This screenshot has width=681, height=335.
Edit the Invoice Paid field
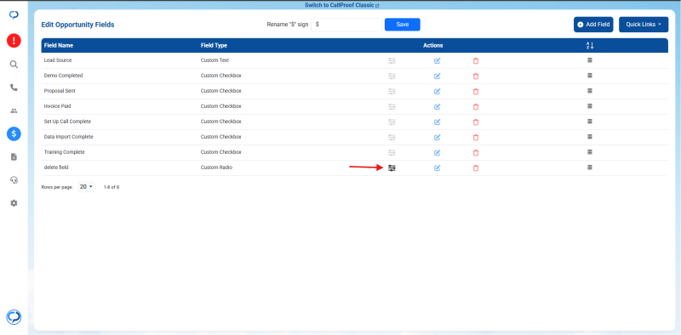(x=438, y=106)
